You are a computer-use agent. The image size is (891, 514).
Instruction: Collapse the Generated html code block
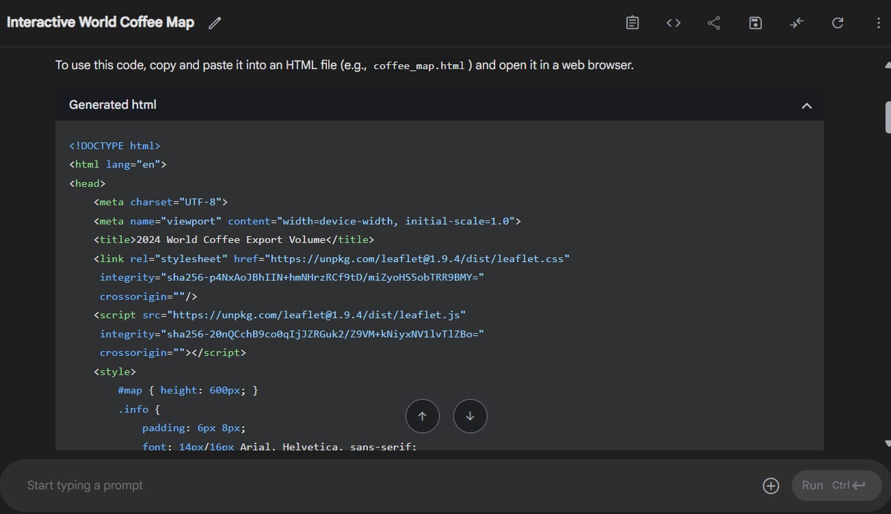coord(806,105)
